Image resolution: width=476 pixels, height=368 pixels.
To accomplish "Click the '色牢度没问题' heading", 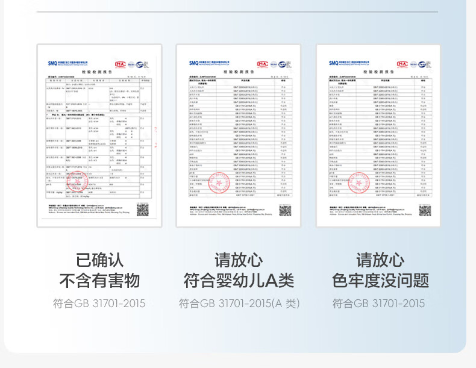I will [380, 280].
